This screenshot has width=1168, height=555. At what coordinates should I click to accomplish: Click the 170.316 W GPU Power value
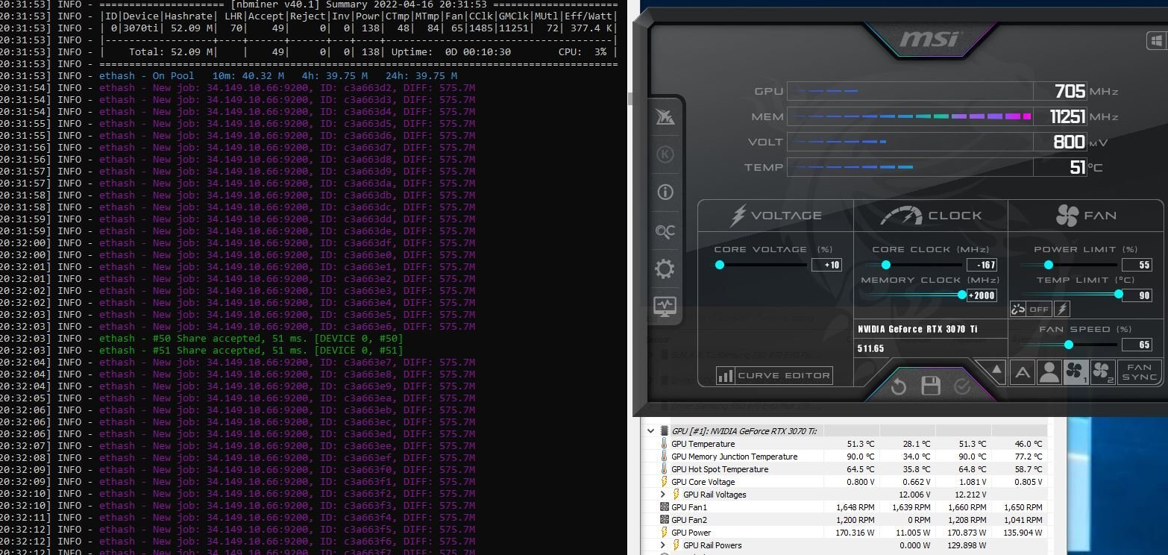(855, 533)
